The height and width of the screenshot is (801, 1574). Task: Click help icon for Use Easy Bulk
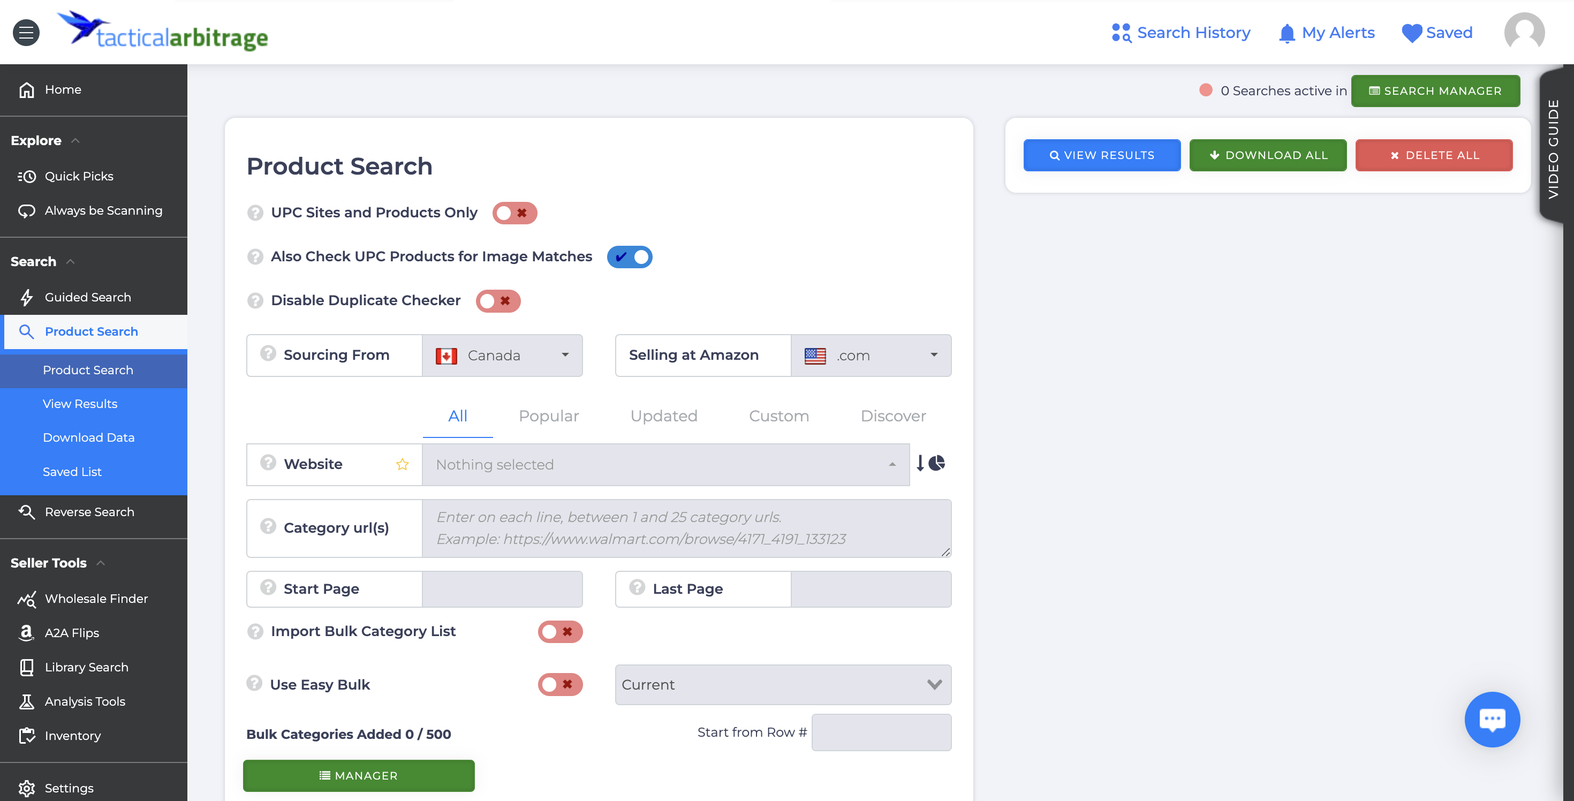[254, 683]
